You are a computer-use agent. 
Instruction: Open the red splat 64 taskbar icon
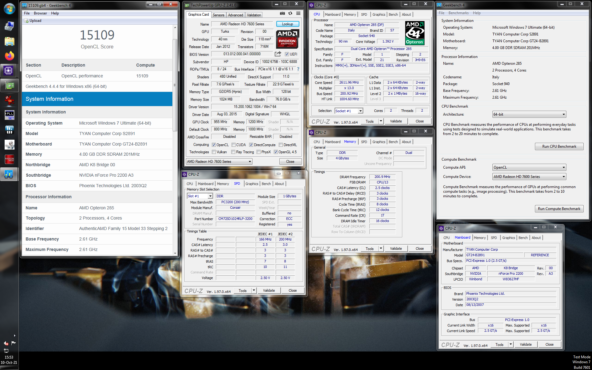pos(9,100)
